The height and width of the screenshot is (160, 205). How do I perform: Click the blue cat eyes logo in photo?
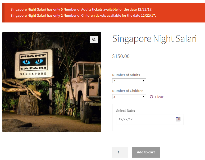click(x=34, y=62)
